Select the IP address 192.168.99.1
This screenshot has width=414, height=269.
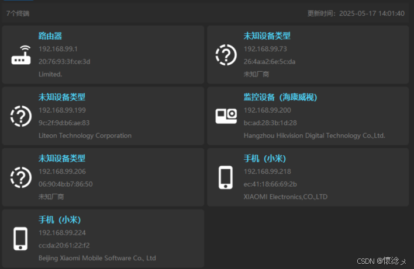click(x=58, y=49)
